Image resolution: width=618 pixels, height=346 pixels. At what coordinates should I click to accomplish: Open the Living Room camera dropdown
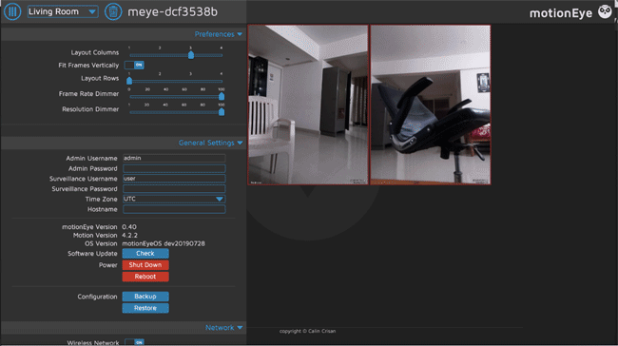[x=63, y=11]
